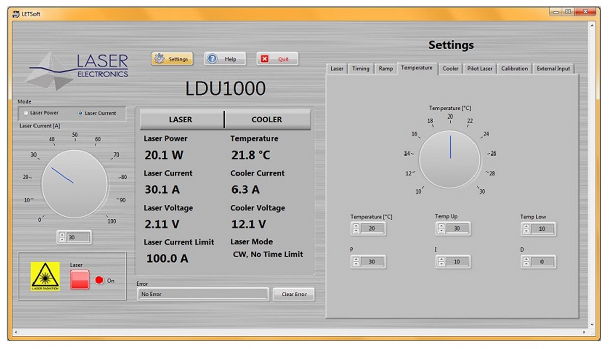Click the red laser On indicator light
This screenshot has height=349, width=609.
click(x=99, y=280)
